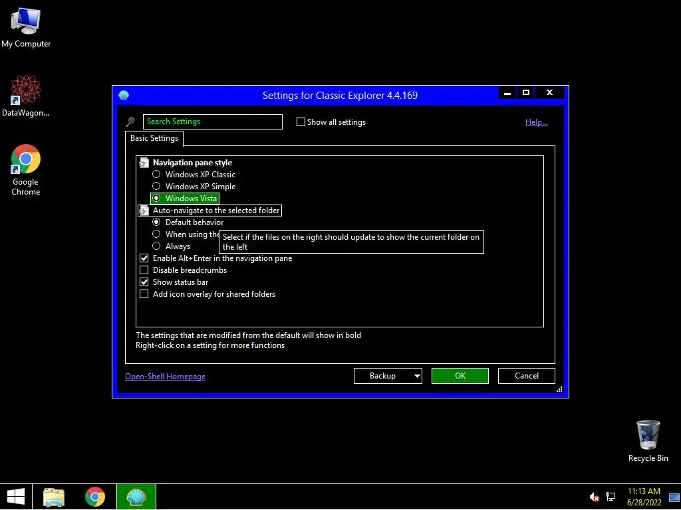Open File Explorer from the taskbar

click(54, 497)
